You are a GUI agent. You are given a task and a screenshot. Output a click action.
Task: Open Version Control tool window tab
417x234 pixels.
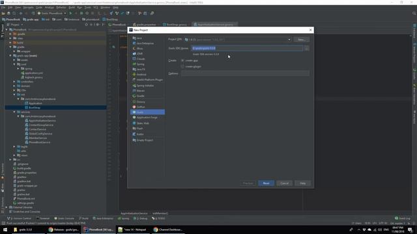coord(19,218)
